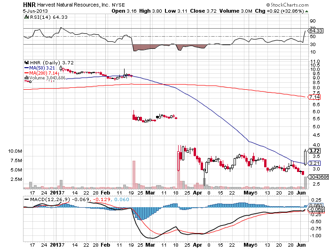Click the -0.129 signal value in MACD legend
329x249 pixels.
(102, 199)
